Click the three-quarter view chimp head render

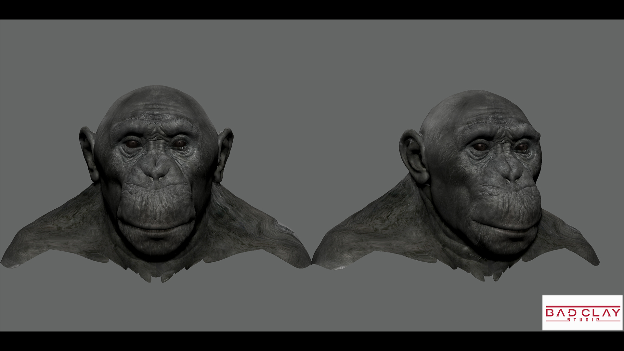456,186
